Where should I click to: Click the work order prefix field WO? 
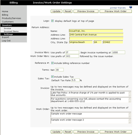point(72,56)
